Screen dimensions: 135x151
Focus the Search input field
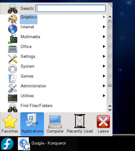70,8
